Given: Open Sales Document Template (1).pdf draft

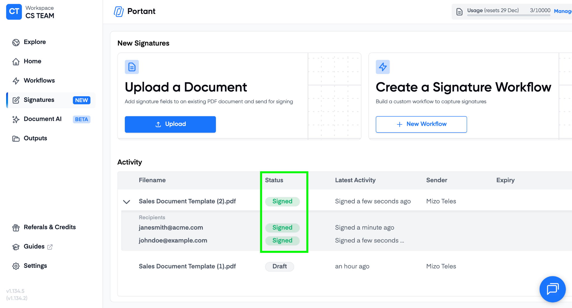Looking at the screenshot, I should pos(187,266).
